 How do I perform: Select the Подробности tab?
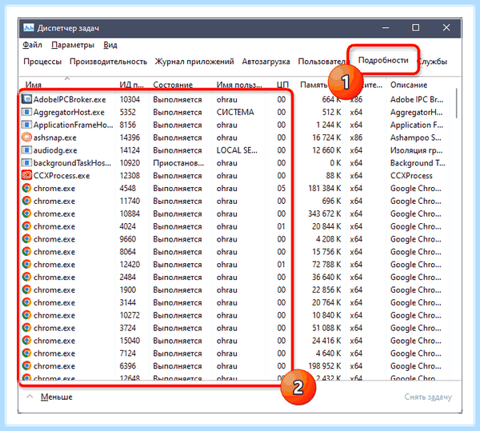point(383,60)
